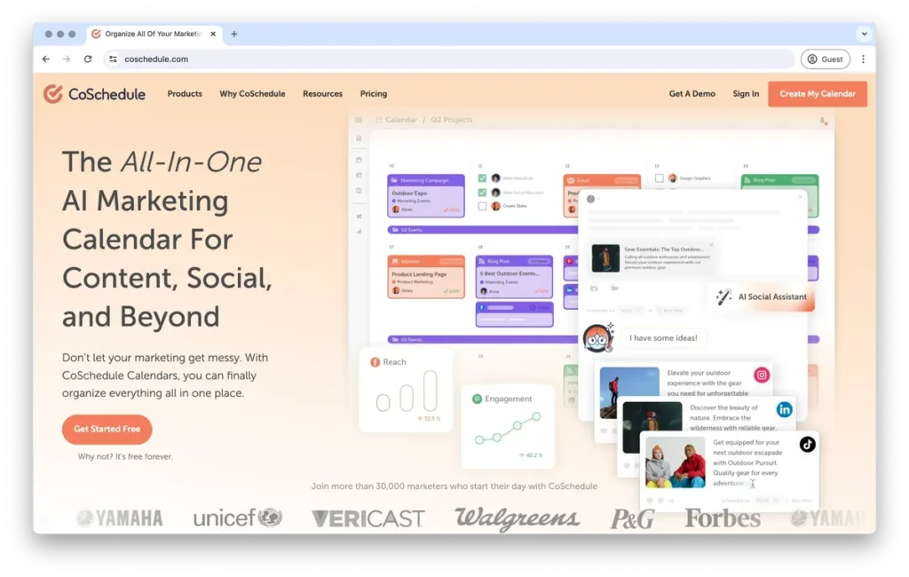Viewport: 909px width, 577px height.
Task: Click the Vericast logo
Action: (368, 518)
